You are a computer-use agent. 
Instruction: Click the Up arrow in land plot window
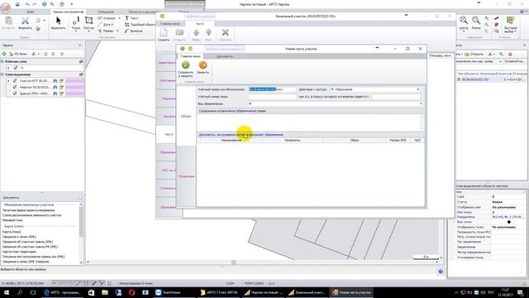coord(196,35)
